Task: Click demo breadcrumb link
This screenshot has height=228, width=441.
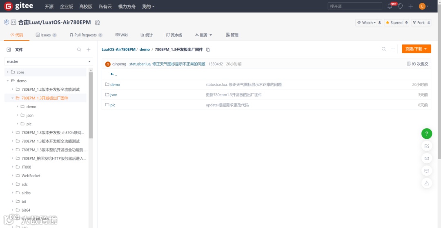Action: click(x=145, y=50)
